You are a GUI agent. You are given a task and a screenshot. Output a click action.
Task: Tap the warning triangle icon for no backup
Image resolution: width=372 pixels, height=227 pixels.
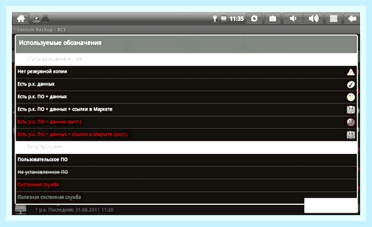tap(350, 72)
